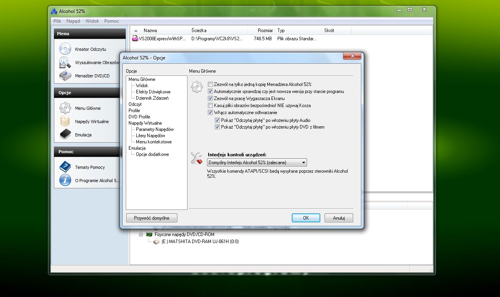Click D:\Programy\VC2k8 path cell
500x297 pixels.
[x=217, y=39]
